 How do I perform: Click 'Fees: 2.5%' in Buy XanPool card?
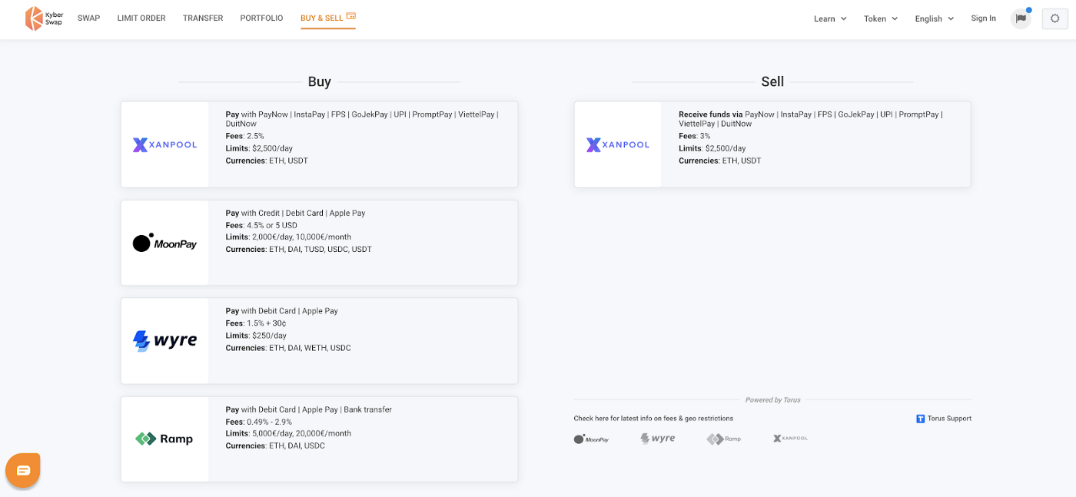(244, 136)
